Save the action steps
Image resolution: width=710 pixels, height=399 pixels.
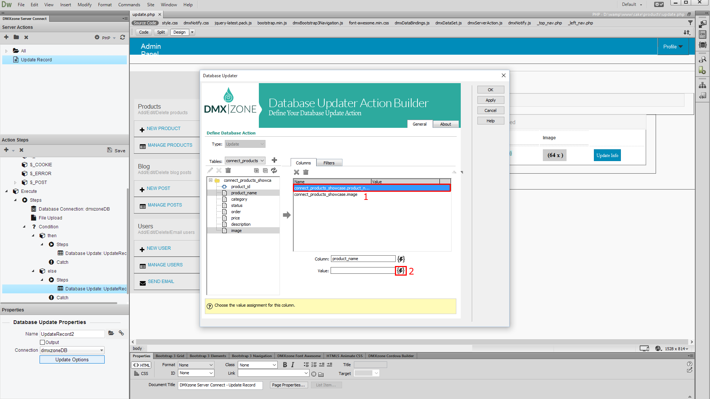116,150
